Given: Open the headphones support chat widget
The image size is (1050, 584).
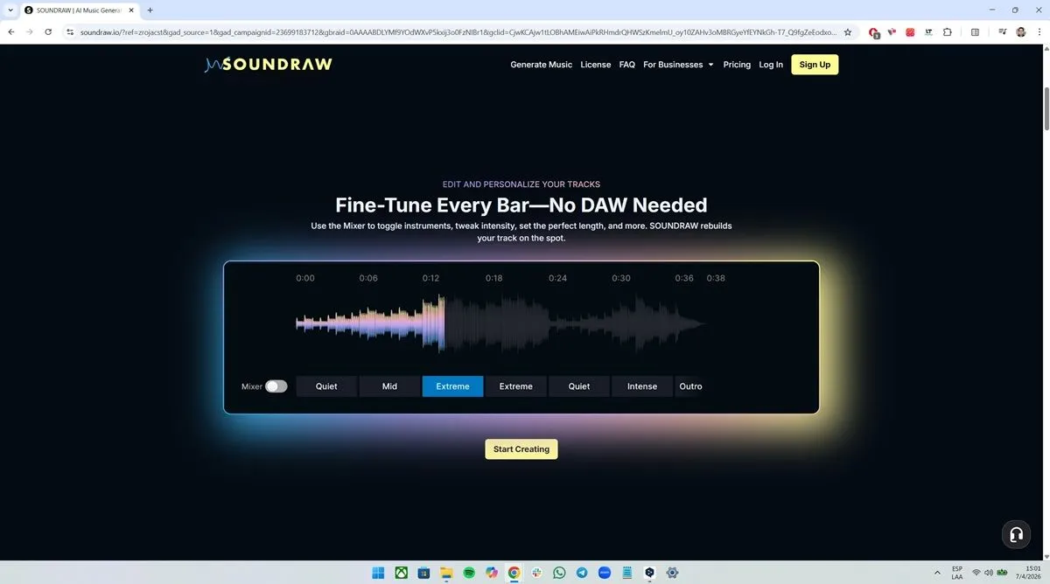Looking at the screenshot, I should (1015, 533).
